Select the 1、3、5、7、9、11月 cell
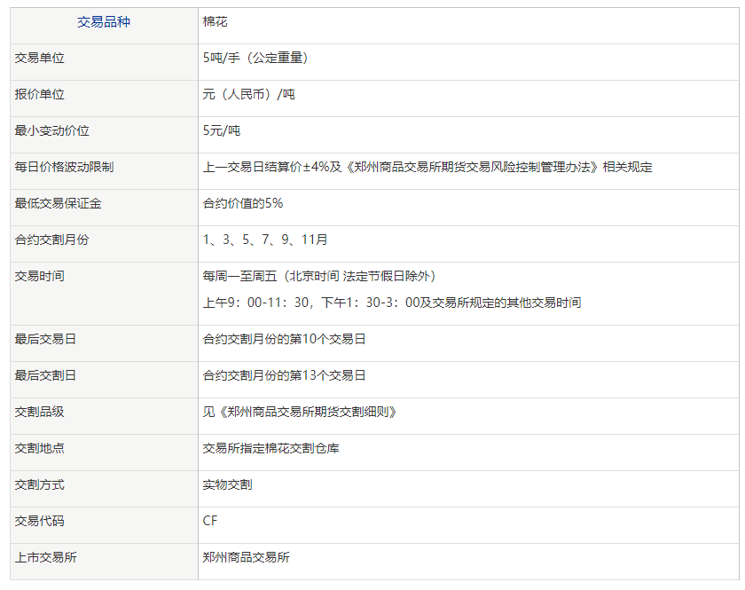The image size is (745, 590). (266, 239)
